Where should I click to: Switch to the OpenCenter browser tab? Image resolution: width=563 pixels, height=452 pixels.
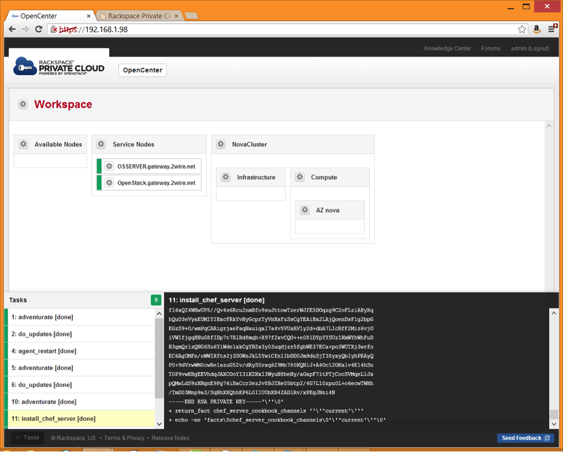click(x=50, y=16)
